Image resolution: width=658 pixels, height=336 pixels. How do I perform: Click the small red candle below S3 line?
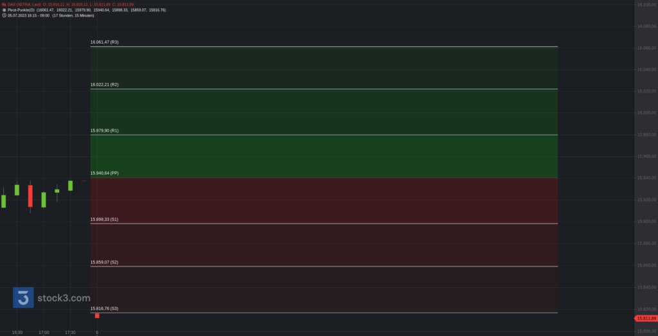click(97, 315)
